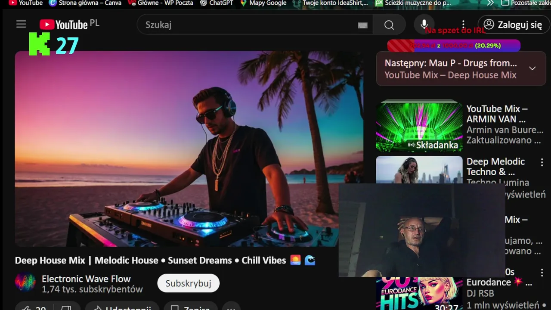Click the 1,74 tys. subskrybentów text

click(x=92, y=289)
